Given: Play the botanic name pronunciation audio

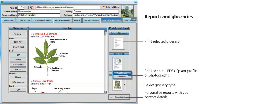Looking at the screenshot, I should (31, 7).
